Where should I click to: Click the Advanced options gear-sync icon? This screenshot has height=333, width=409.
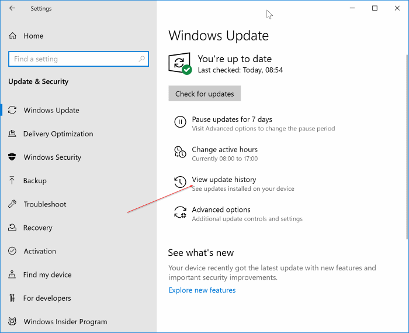(x=180, y=212)
